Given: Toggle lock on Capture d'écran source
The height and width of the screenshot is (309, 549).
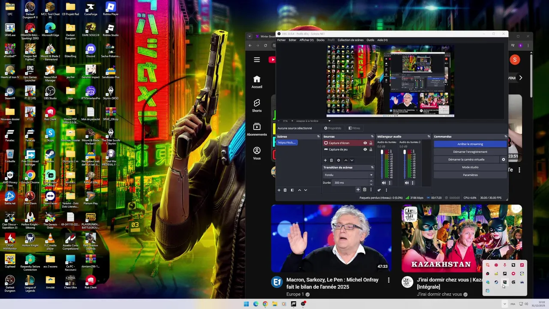Looking at the screenshot, I should pos(371,143).
